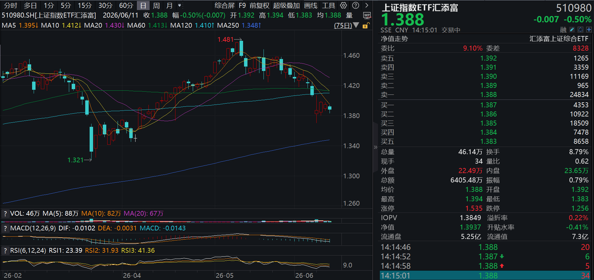The width and height of the screenshot is (594, 280).
Task: Open F9 deep info
Action: pyautogui.click(x=242, y=5)
